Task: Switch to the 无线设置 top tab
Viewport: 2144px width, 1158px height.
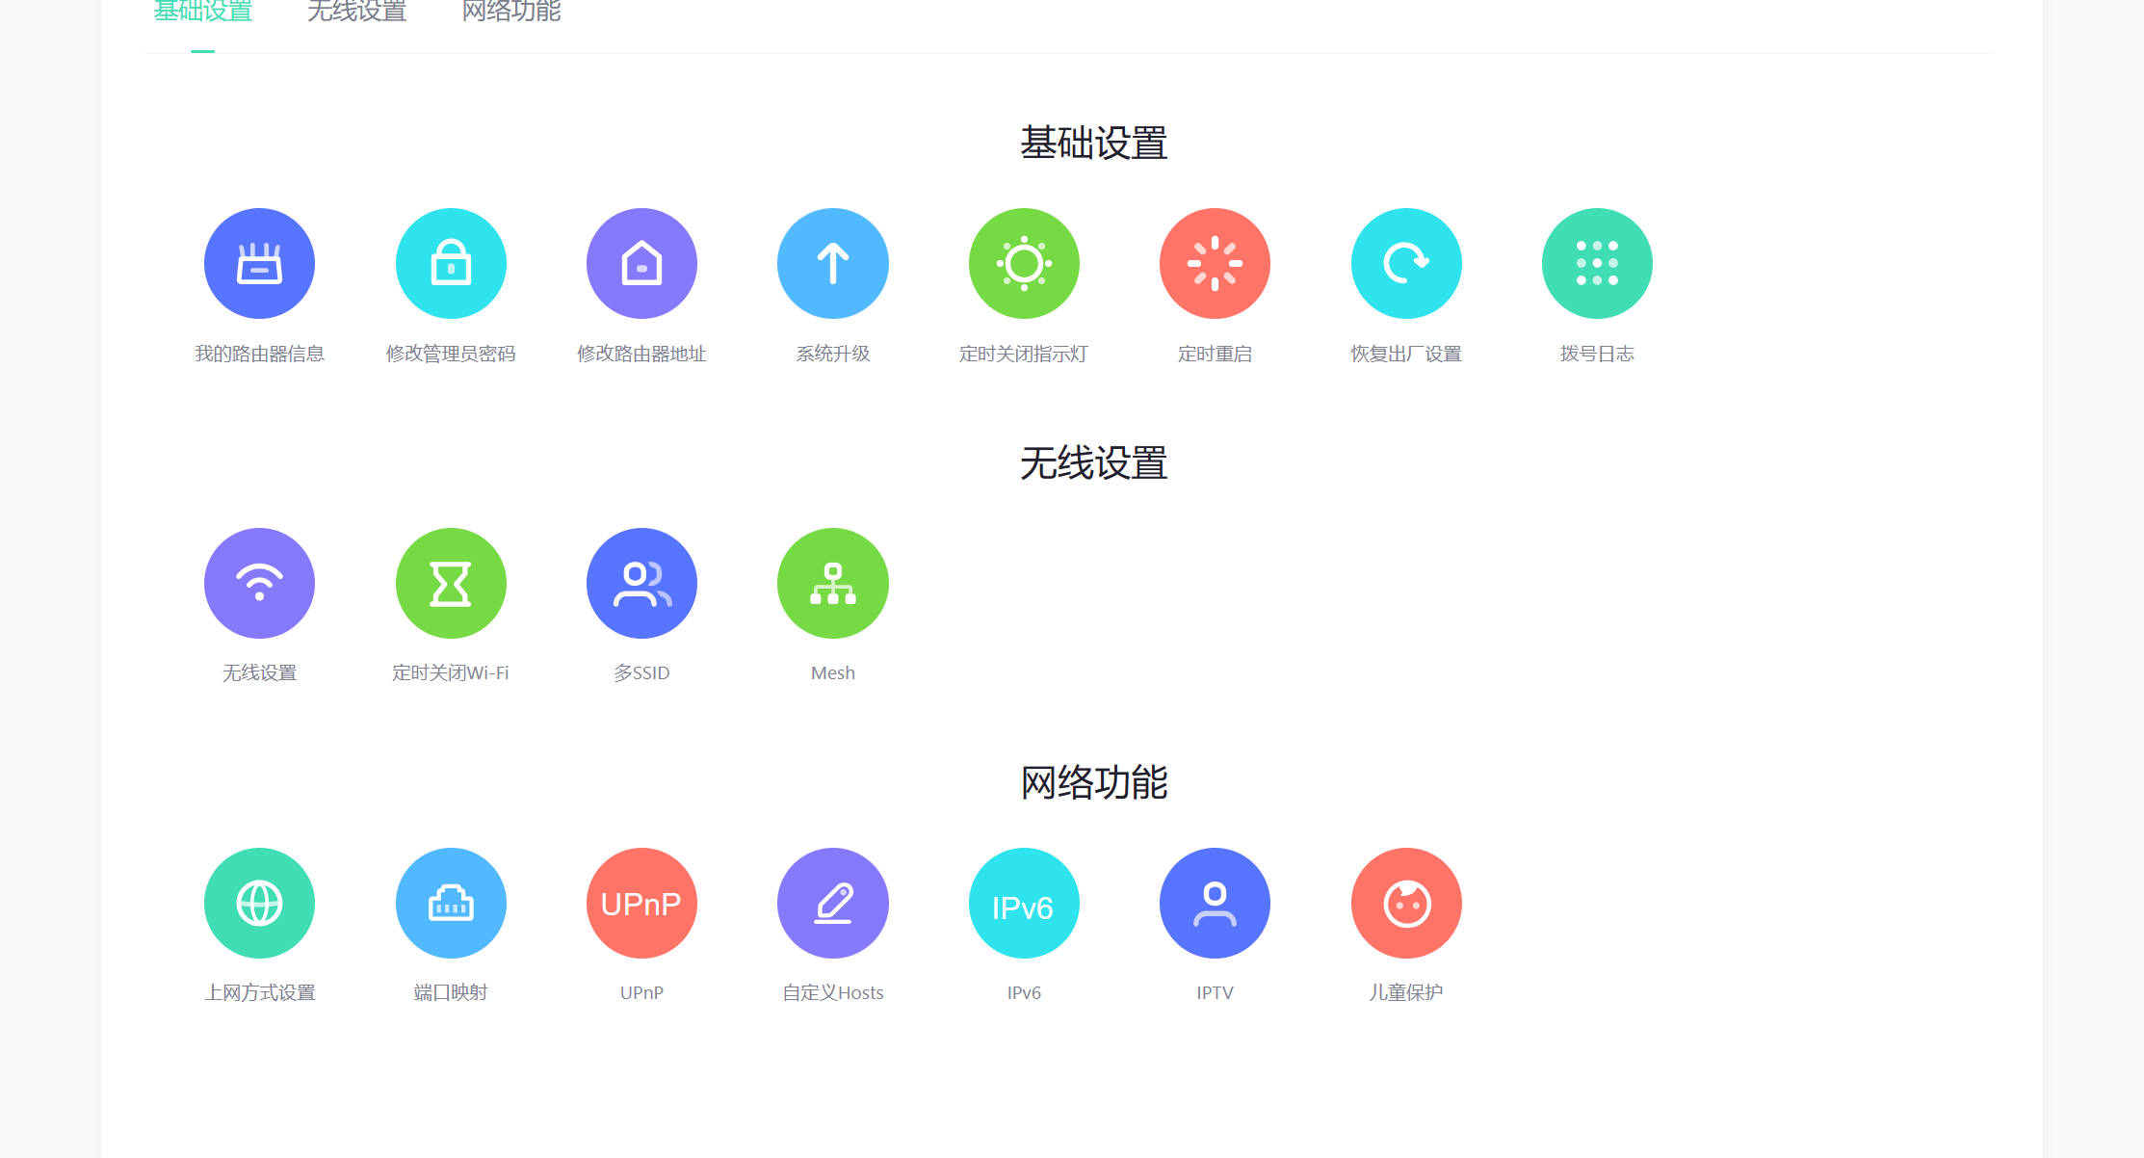Action: click(356, 12)
